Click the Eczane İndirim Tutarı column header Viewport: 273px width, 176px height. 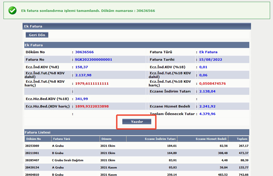(152, 139)
